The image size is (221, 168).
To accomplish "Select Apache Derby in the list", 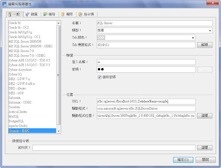I will pos(32,126).
